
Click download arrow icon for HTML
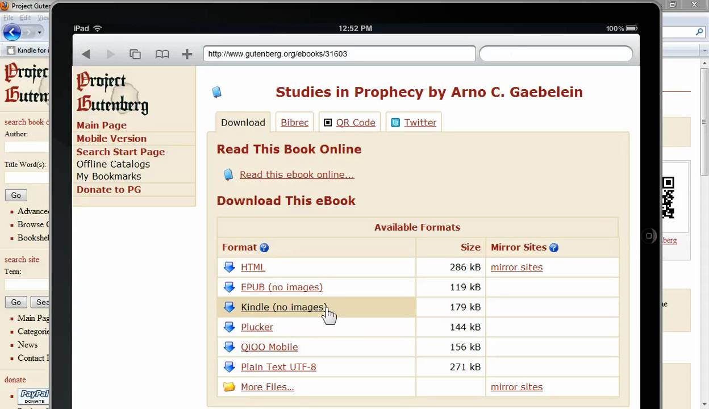tap(229, 267)
